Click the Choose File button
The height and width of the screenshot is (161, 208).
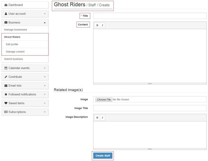(104, 99)
